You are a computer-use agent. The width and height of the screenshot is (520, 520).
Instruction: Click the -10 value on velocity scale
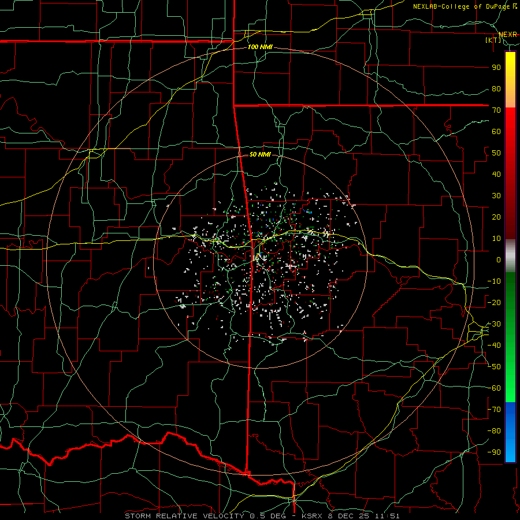pos(494,281)
